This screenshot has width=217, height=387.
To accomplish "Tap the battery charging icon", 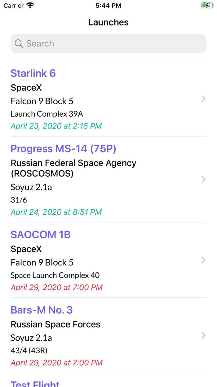I will point(207,6).
